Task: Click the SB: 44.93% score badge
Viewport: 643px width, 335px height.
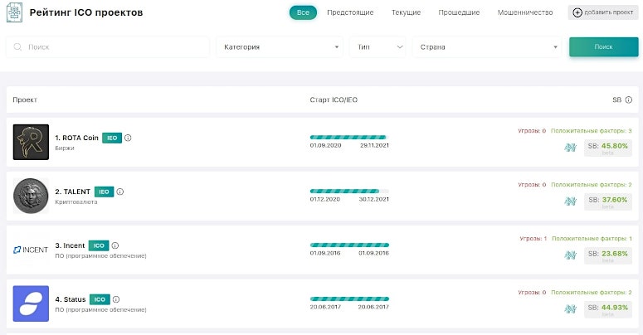Action: pos(608,309)
